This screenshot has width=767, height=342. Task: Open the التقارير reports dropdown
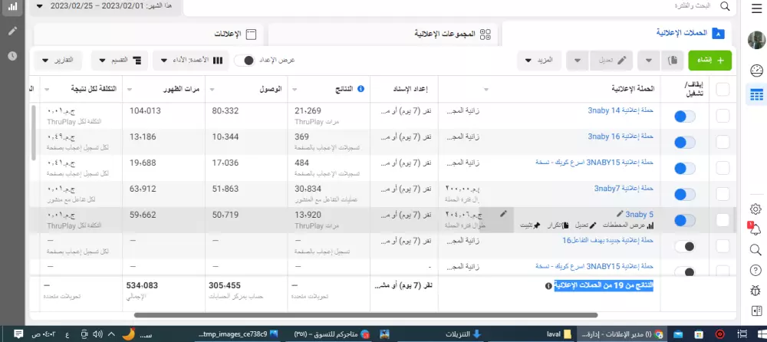[x=58, y=60]
